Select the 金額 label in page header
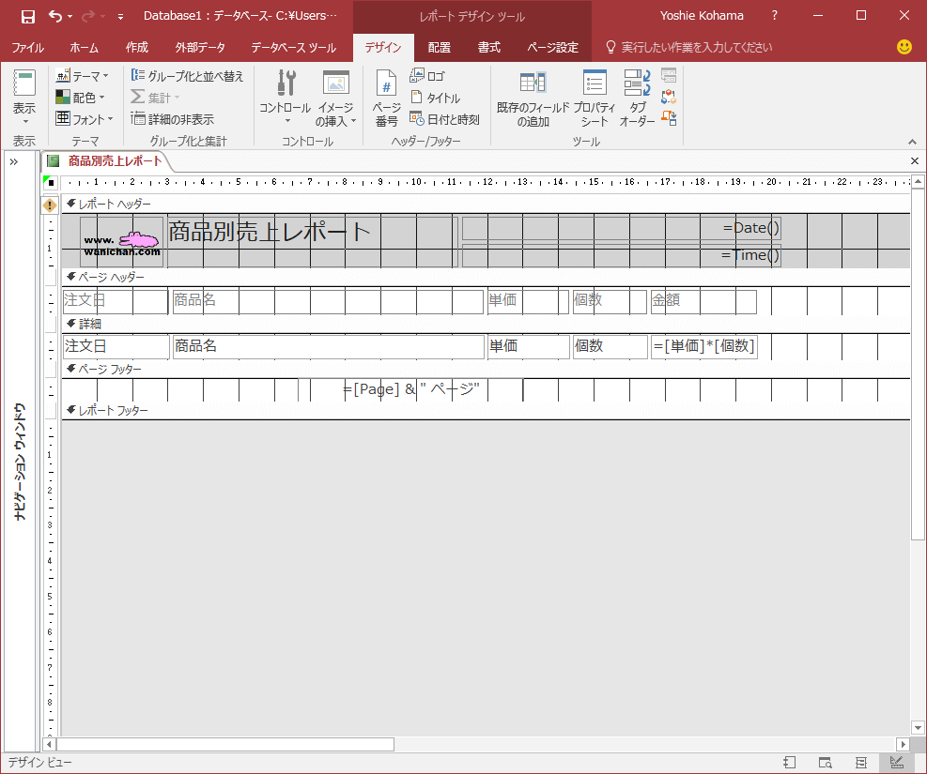The width and height of the screenshot is (927, 774). tap(703, 300)
